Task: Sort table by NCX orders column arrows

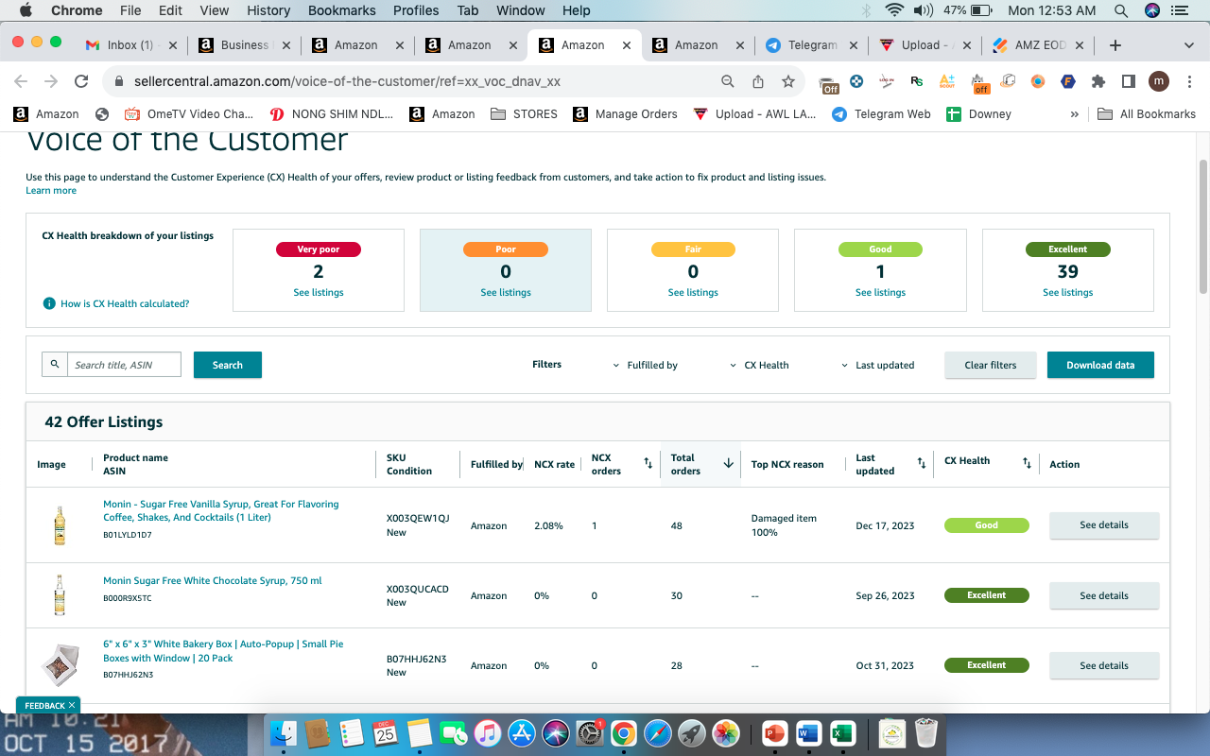Action: point(648,463)
